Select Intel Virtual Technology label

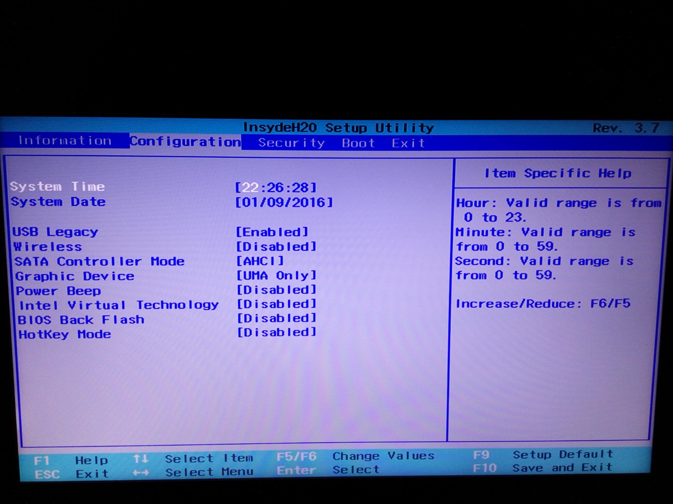(118, 305)
